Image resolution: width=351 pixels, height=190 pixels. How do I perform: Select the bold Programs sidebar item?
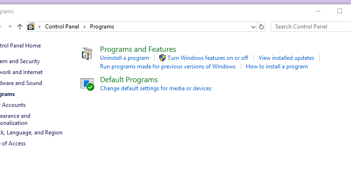(x=8, y=94)
